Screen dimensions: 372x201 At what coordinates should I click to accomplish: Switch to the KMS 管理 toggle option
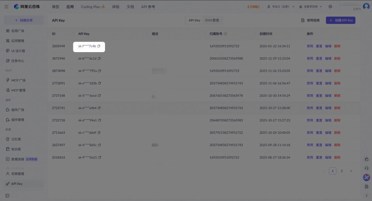(x=212, y=20)
